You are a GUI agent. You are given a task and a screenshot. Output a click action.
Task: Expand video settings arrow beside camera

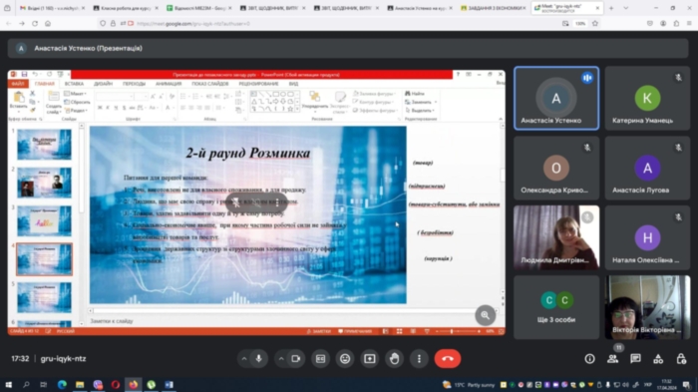point(281,359)
